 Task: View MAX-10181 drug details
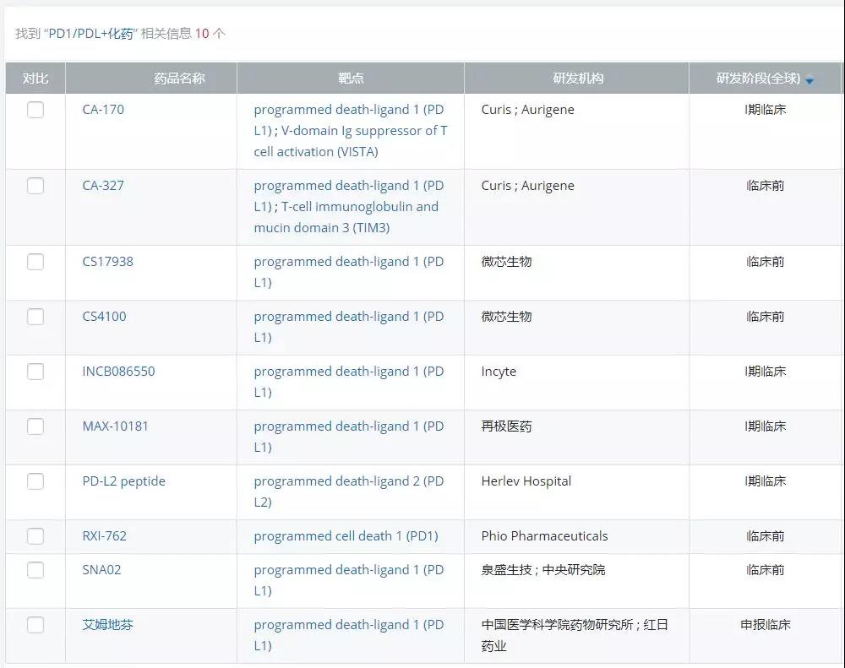[x=115, y=426]
